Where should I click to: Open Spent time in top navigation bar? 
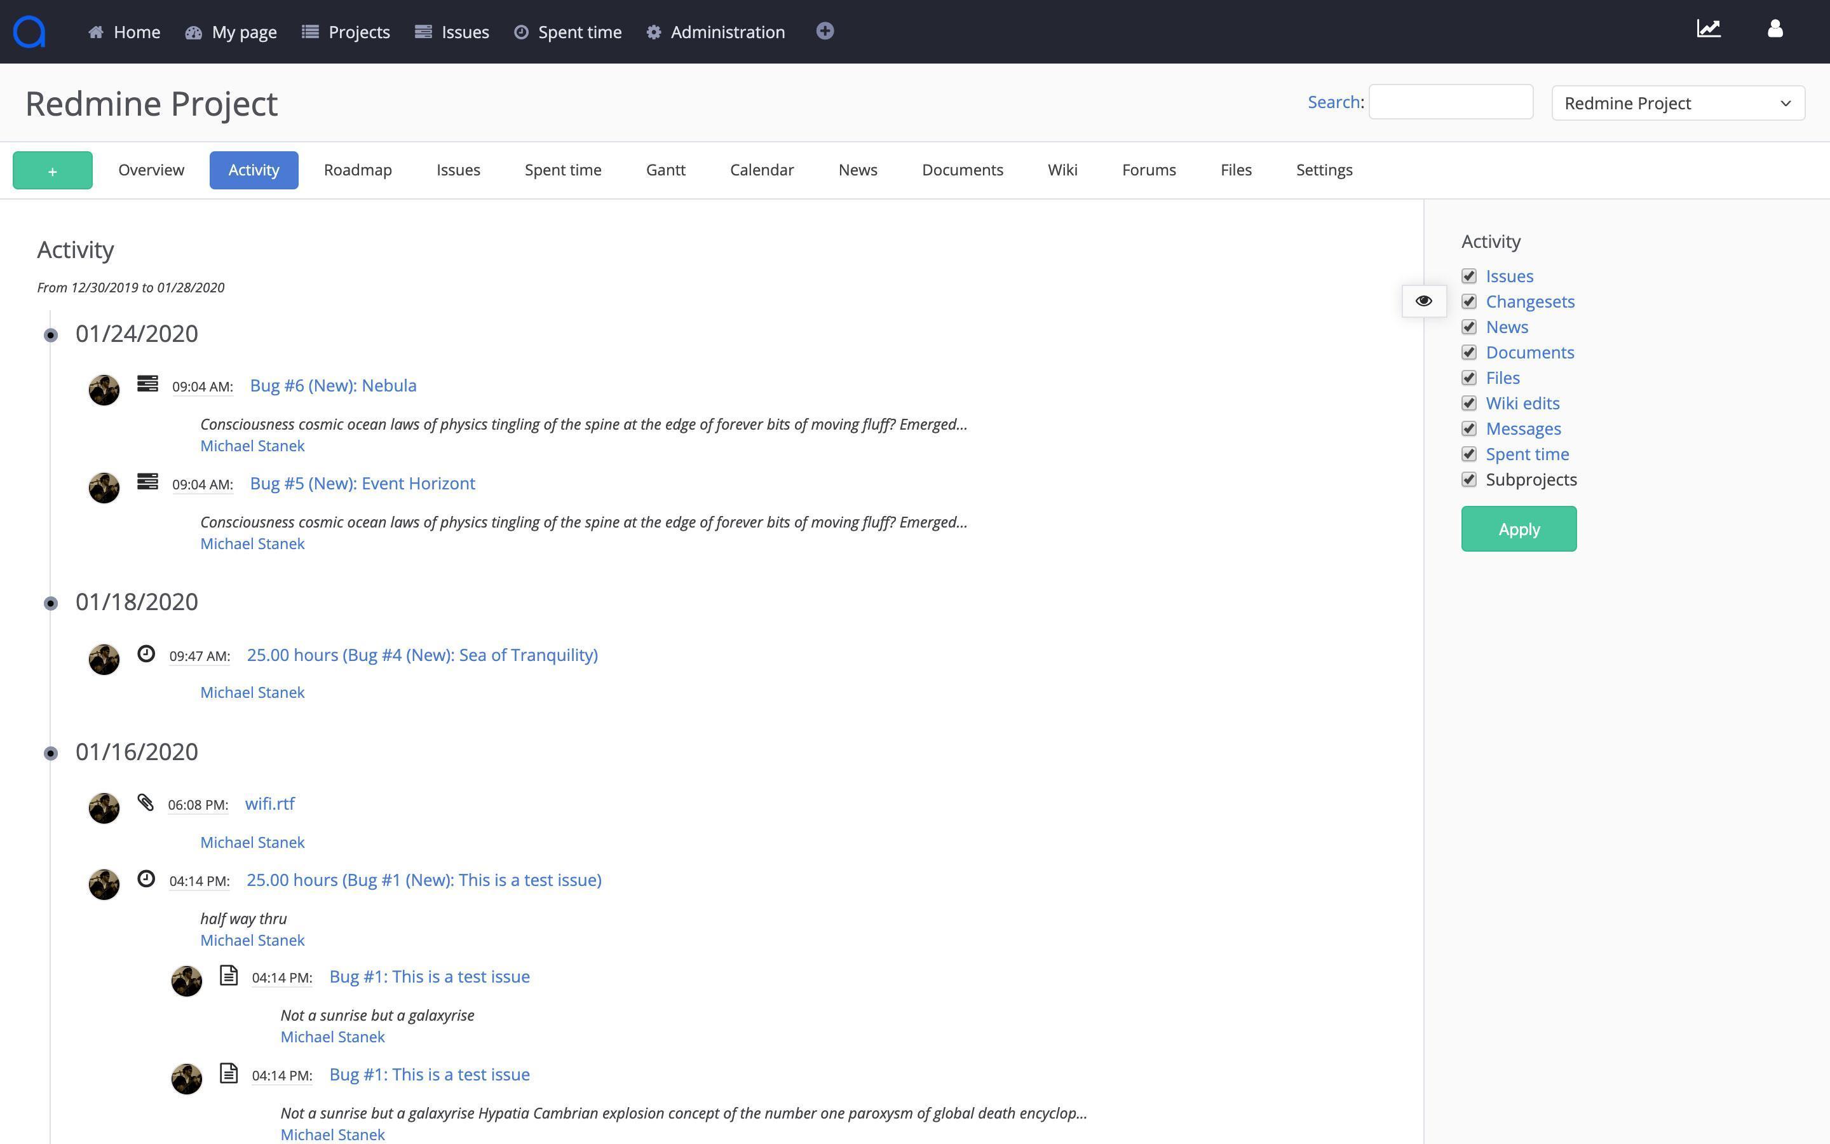click(x=568, y=32)
